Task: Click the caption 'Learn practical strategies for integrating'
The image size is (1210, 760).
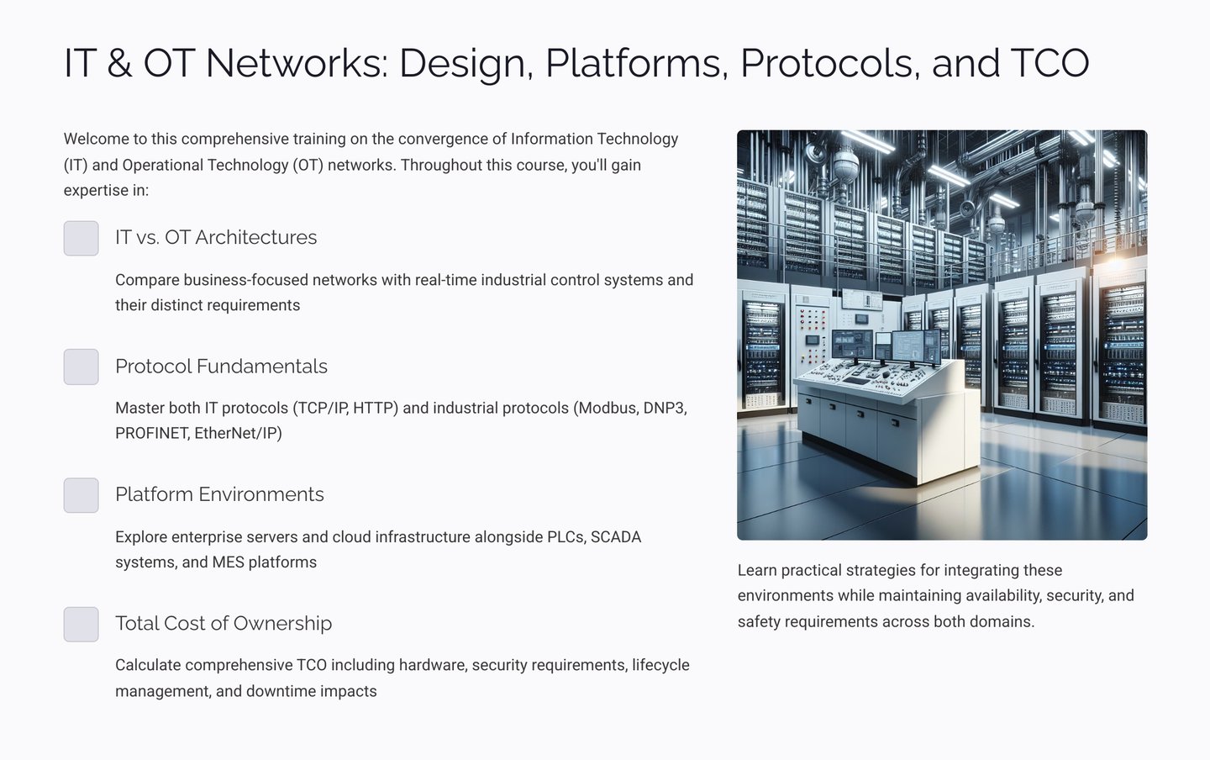Action: tap(936, 595)
